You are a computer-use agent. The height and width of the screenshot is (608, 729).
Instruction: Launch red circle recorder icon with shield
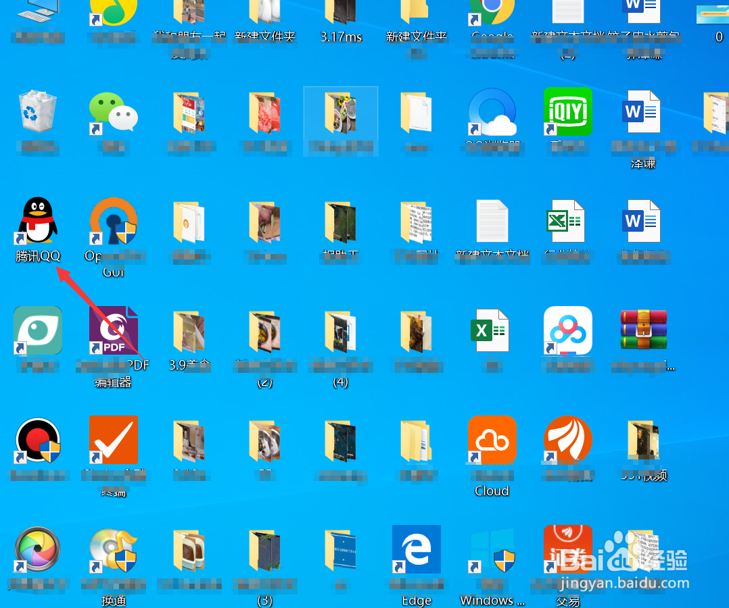(38, 440)
